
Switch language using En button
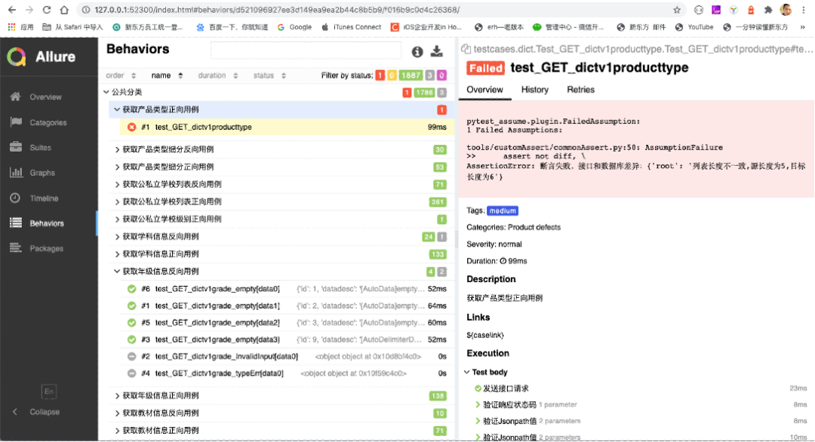tap(49, 391)
